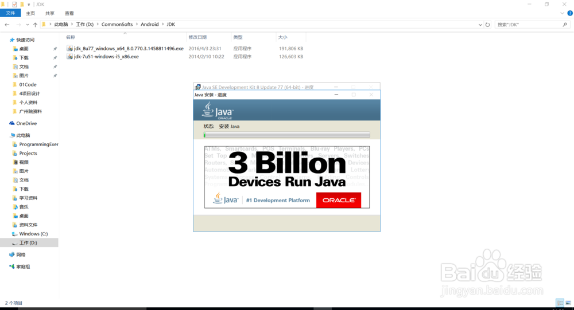Open the 文件 ribbon tab
This screenshot has height=310, width=574.
point(10,13)
